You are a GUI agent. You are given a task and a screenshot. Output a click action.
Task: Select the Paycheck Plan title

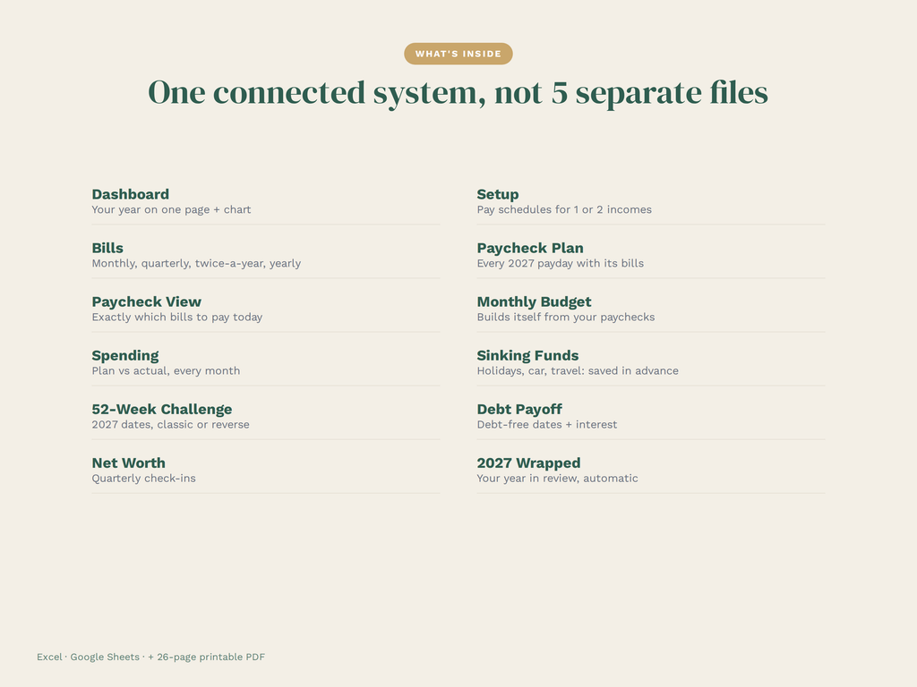(x=530, y=249)
